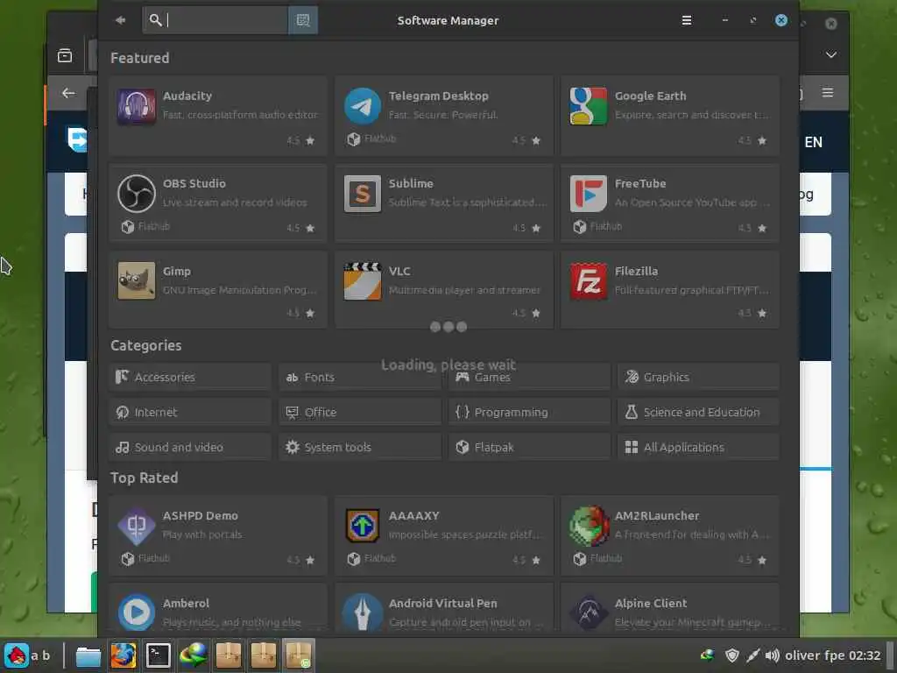This screenshot has width=897, height=673.
Task: Browse the Flatpak category
Action: (529, 447)
